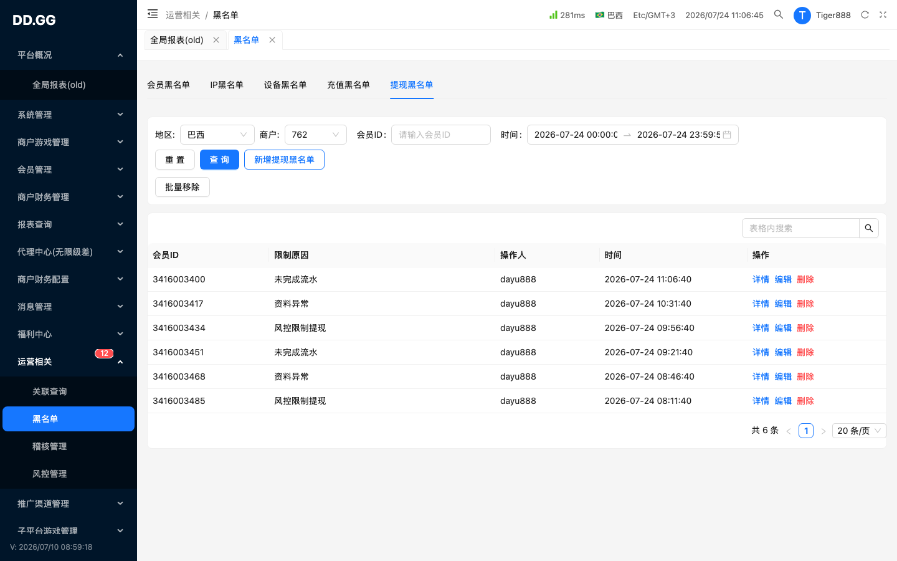The width and height of the screenshot is (897, 561).
Task: Close the 全局报表(old) tab
Action: tap(216, 40)
